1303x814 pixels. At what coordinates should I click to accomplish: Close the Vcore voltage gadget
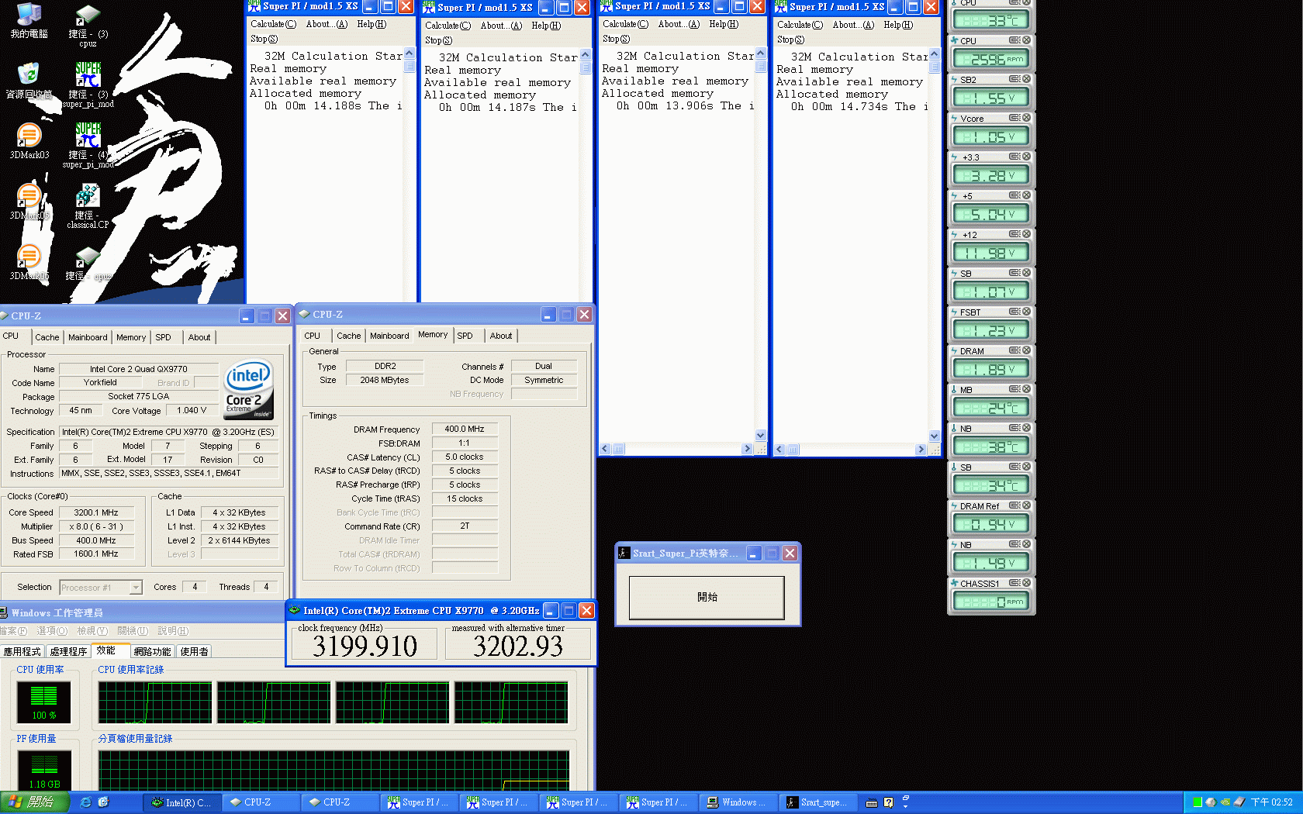coord(1026,118)
